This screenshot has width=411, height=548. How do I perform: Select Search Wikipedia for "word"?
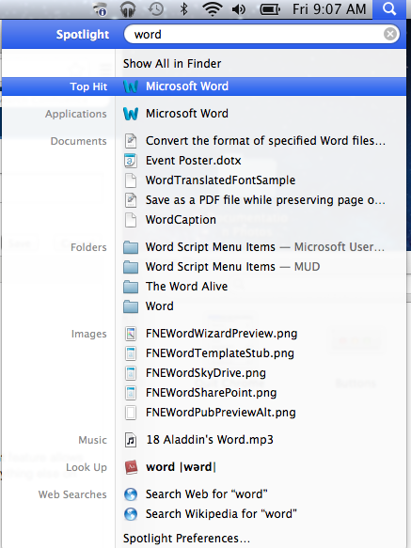(221, 514)
